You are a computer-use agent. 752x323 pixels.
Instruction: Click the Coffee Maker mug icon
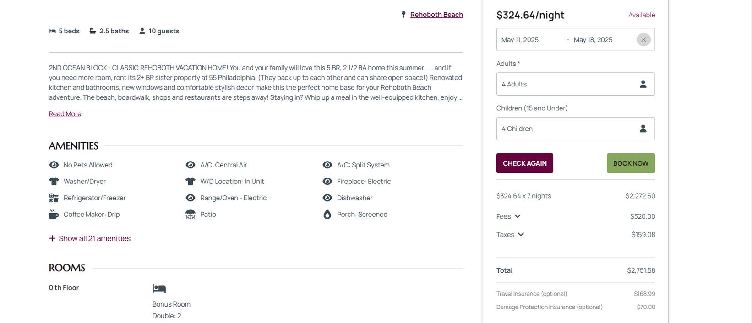point(54,214)
